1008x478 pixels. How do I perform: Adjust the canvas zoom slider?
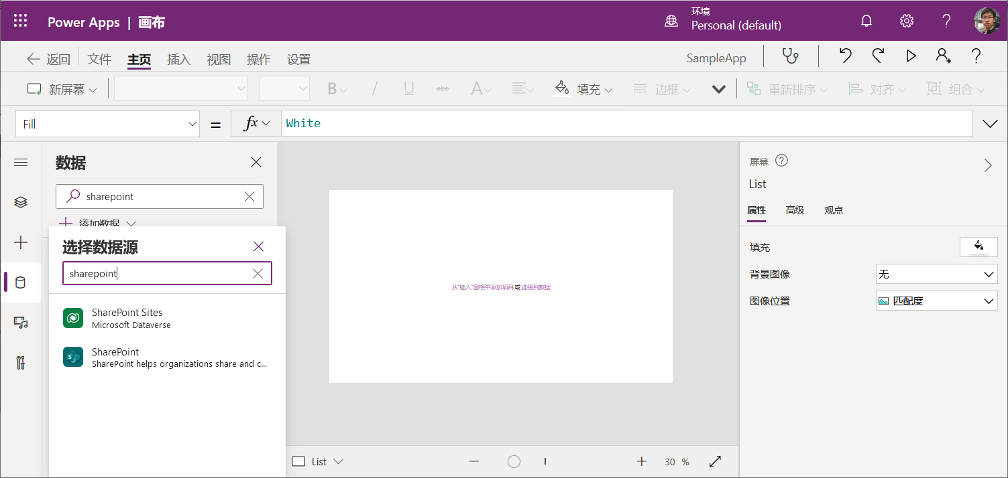coord(514,461)
